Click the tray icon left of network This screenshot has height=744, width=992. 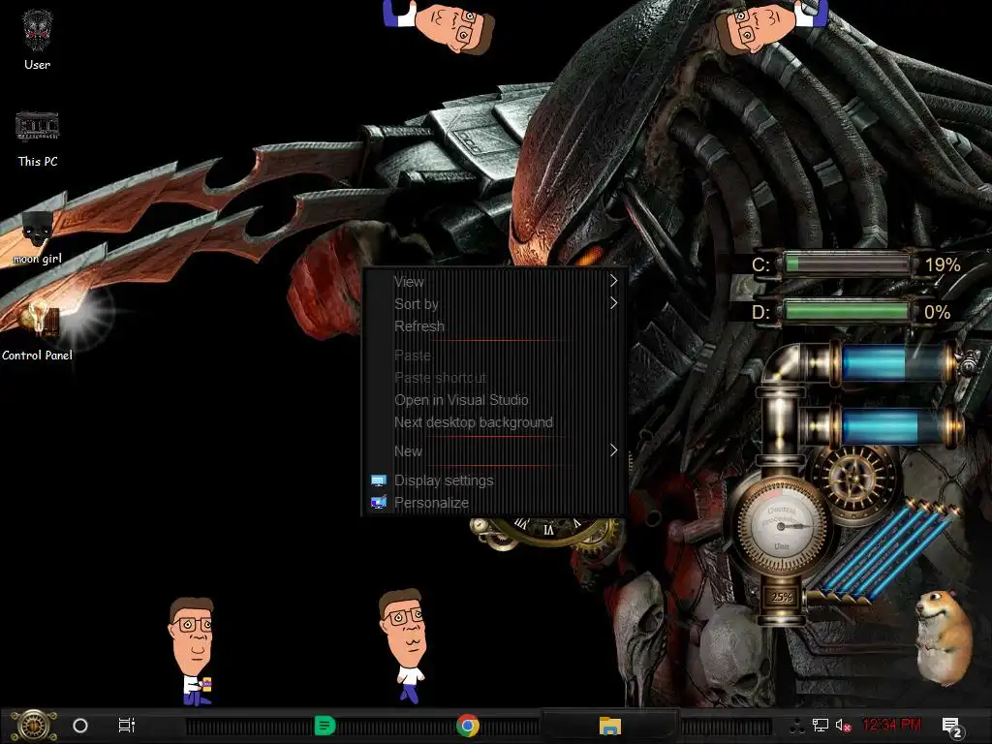[x=797, y=726]
